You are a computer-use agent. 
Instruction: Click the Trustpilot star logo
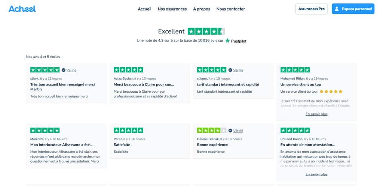click(227, 40)
